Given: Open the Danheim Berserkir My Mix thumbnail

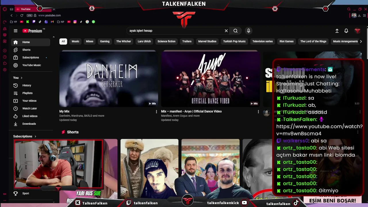Looking at the screenshot, I should (x=109, y=79).
